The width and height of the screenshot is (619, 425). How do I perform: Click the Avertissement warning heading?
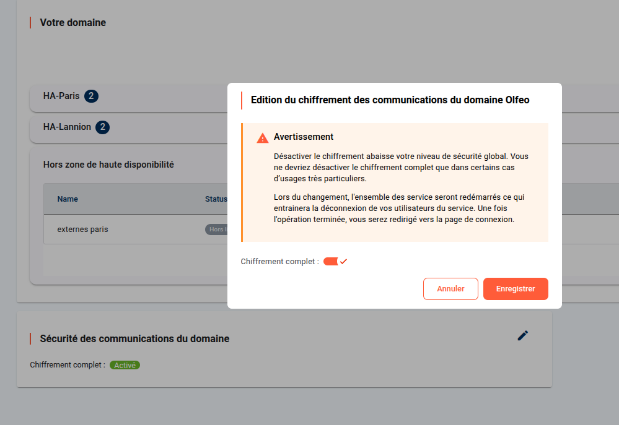coord(303,137)
